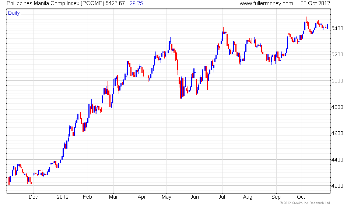Click the Mar month label
361x206 pixels.
tap(113, 197)
